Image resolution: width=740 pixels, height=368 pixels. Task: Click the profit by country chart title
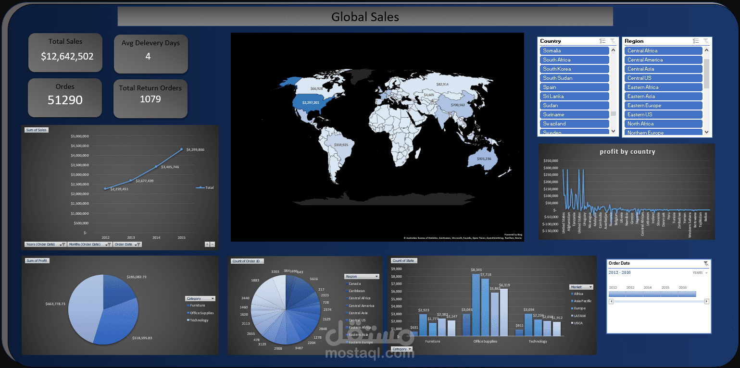[627, 151]
